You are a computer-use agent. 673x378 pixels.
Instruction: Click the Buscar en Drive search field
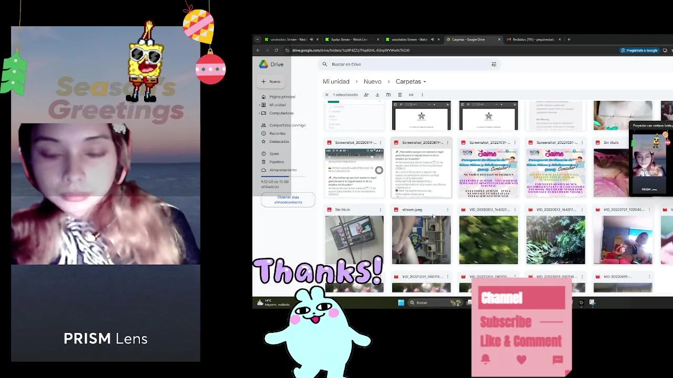click(x=410, y=64)
